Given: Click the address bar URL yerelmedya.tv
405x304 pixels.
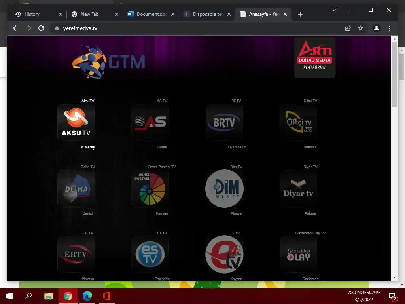Looking at the screenshot, I should (80, 28).
